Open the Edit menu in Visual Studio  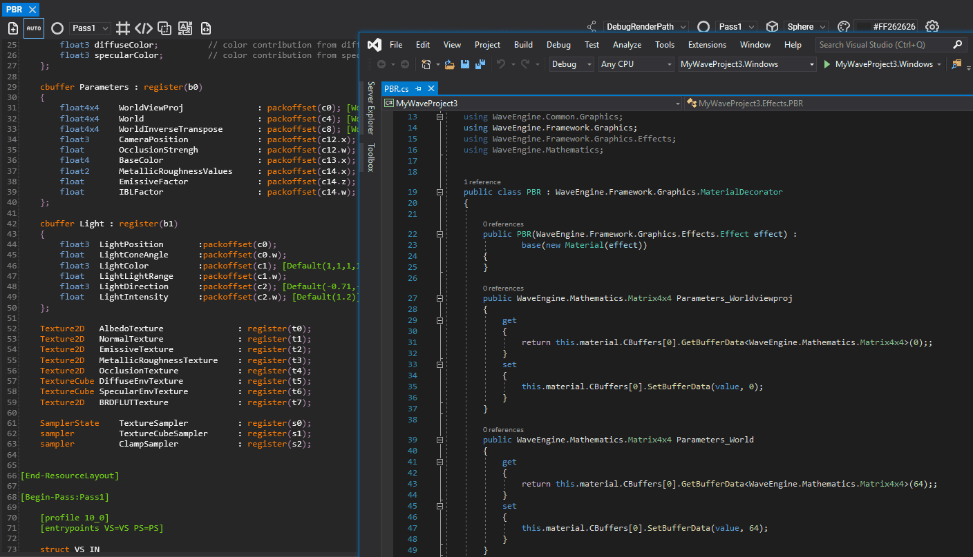click(423, 45)
